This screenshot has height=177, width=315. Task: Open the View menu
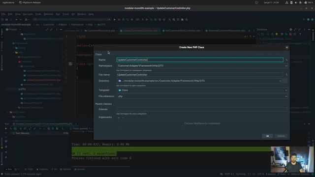pos(18,14)
